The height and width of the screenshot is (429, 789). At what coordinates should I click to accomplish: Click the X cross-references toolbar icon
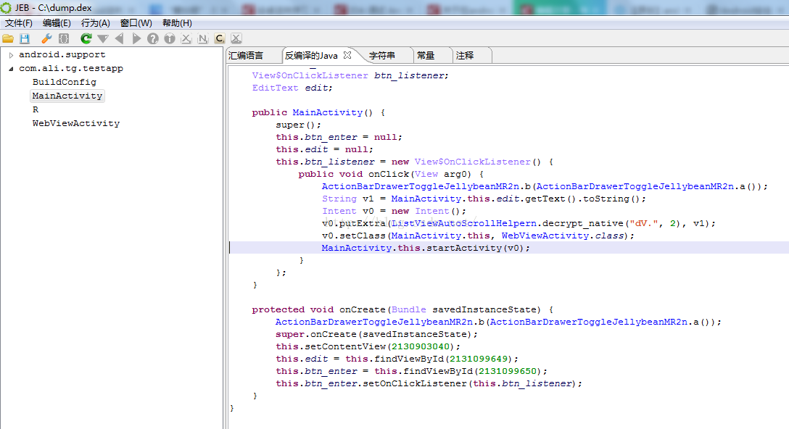click(186, 38)
